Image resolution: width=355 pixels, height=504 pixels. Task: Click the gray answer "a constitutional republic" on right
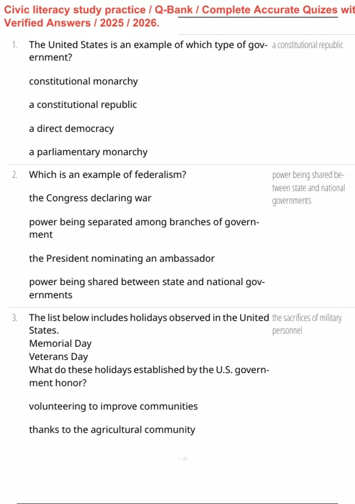click(308, 45)
